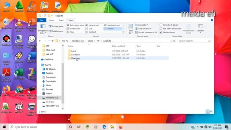231x130 pixels.
Task: Choose Content layout
Action: (x=91, y=32)
